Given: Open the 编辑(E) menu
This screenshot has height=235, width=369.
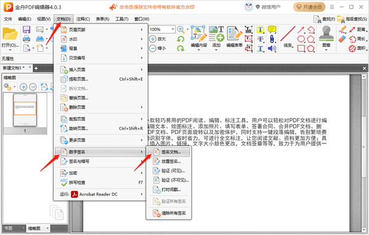Looking at the screenshot, I should pos(25,19).
